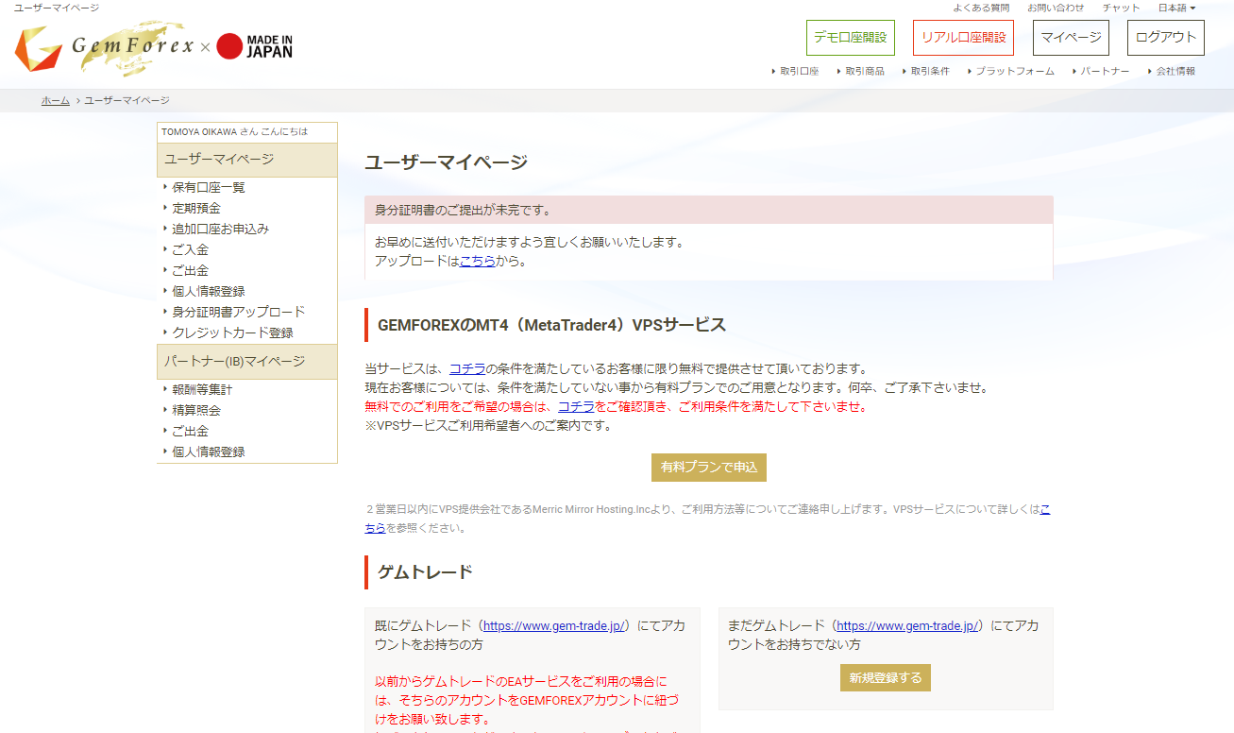Image resolution: width=1234 pixels, height=733 pixels.
Task: Open よくある質問 link
Action: coord(981,8)
